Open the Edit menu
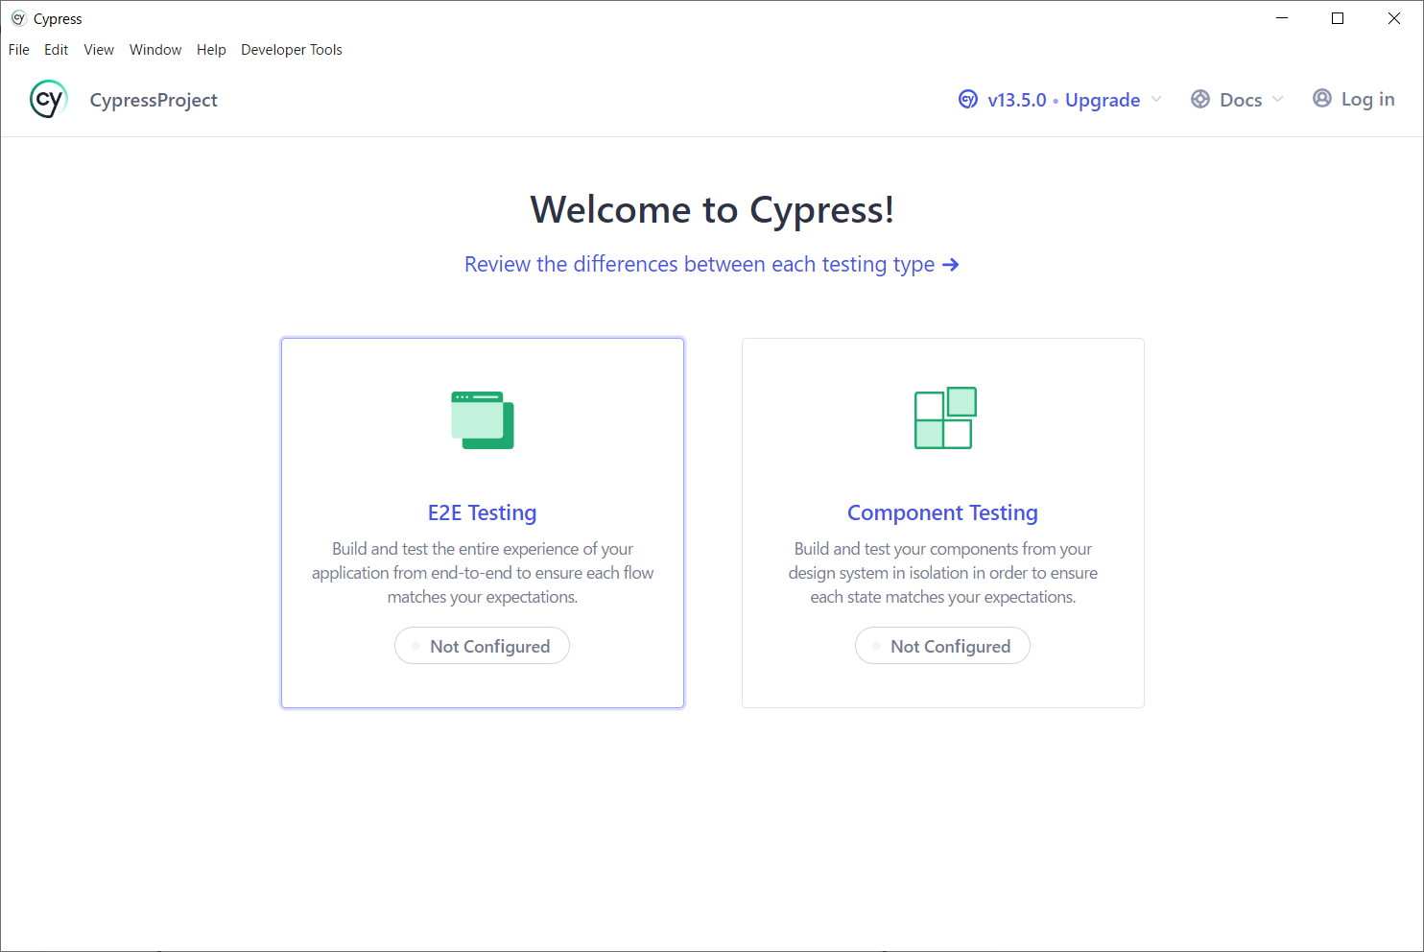Viewport: 1424px width, 952px height. (56, 50)
